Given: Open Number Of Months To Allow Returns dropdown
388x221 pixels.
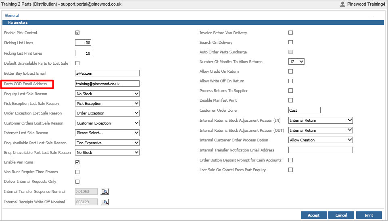Looking at the screenshot, I should tap(296, 61).
